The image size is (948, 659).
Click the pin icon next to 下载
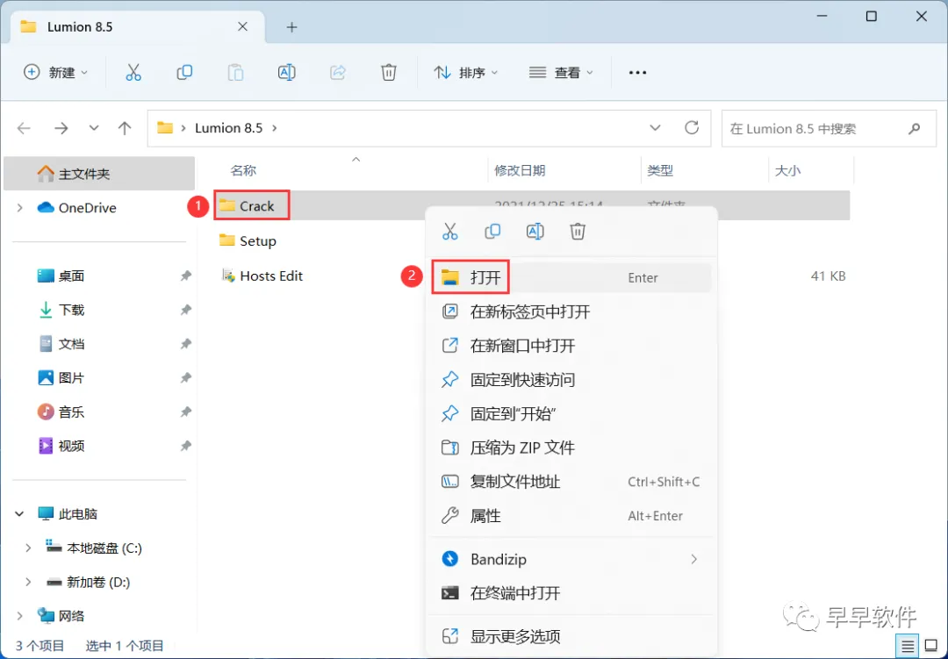tap(185, 310)
